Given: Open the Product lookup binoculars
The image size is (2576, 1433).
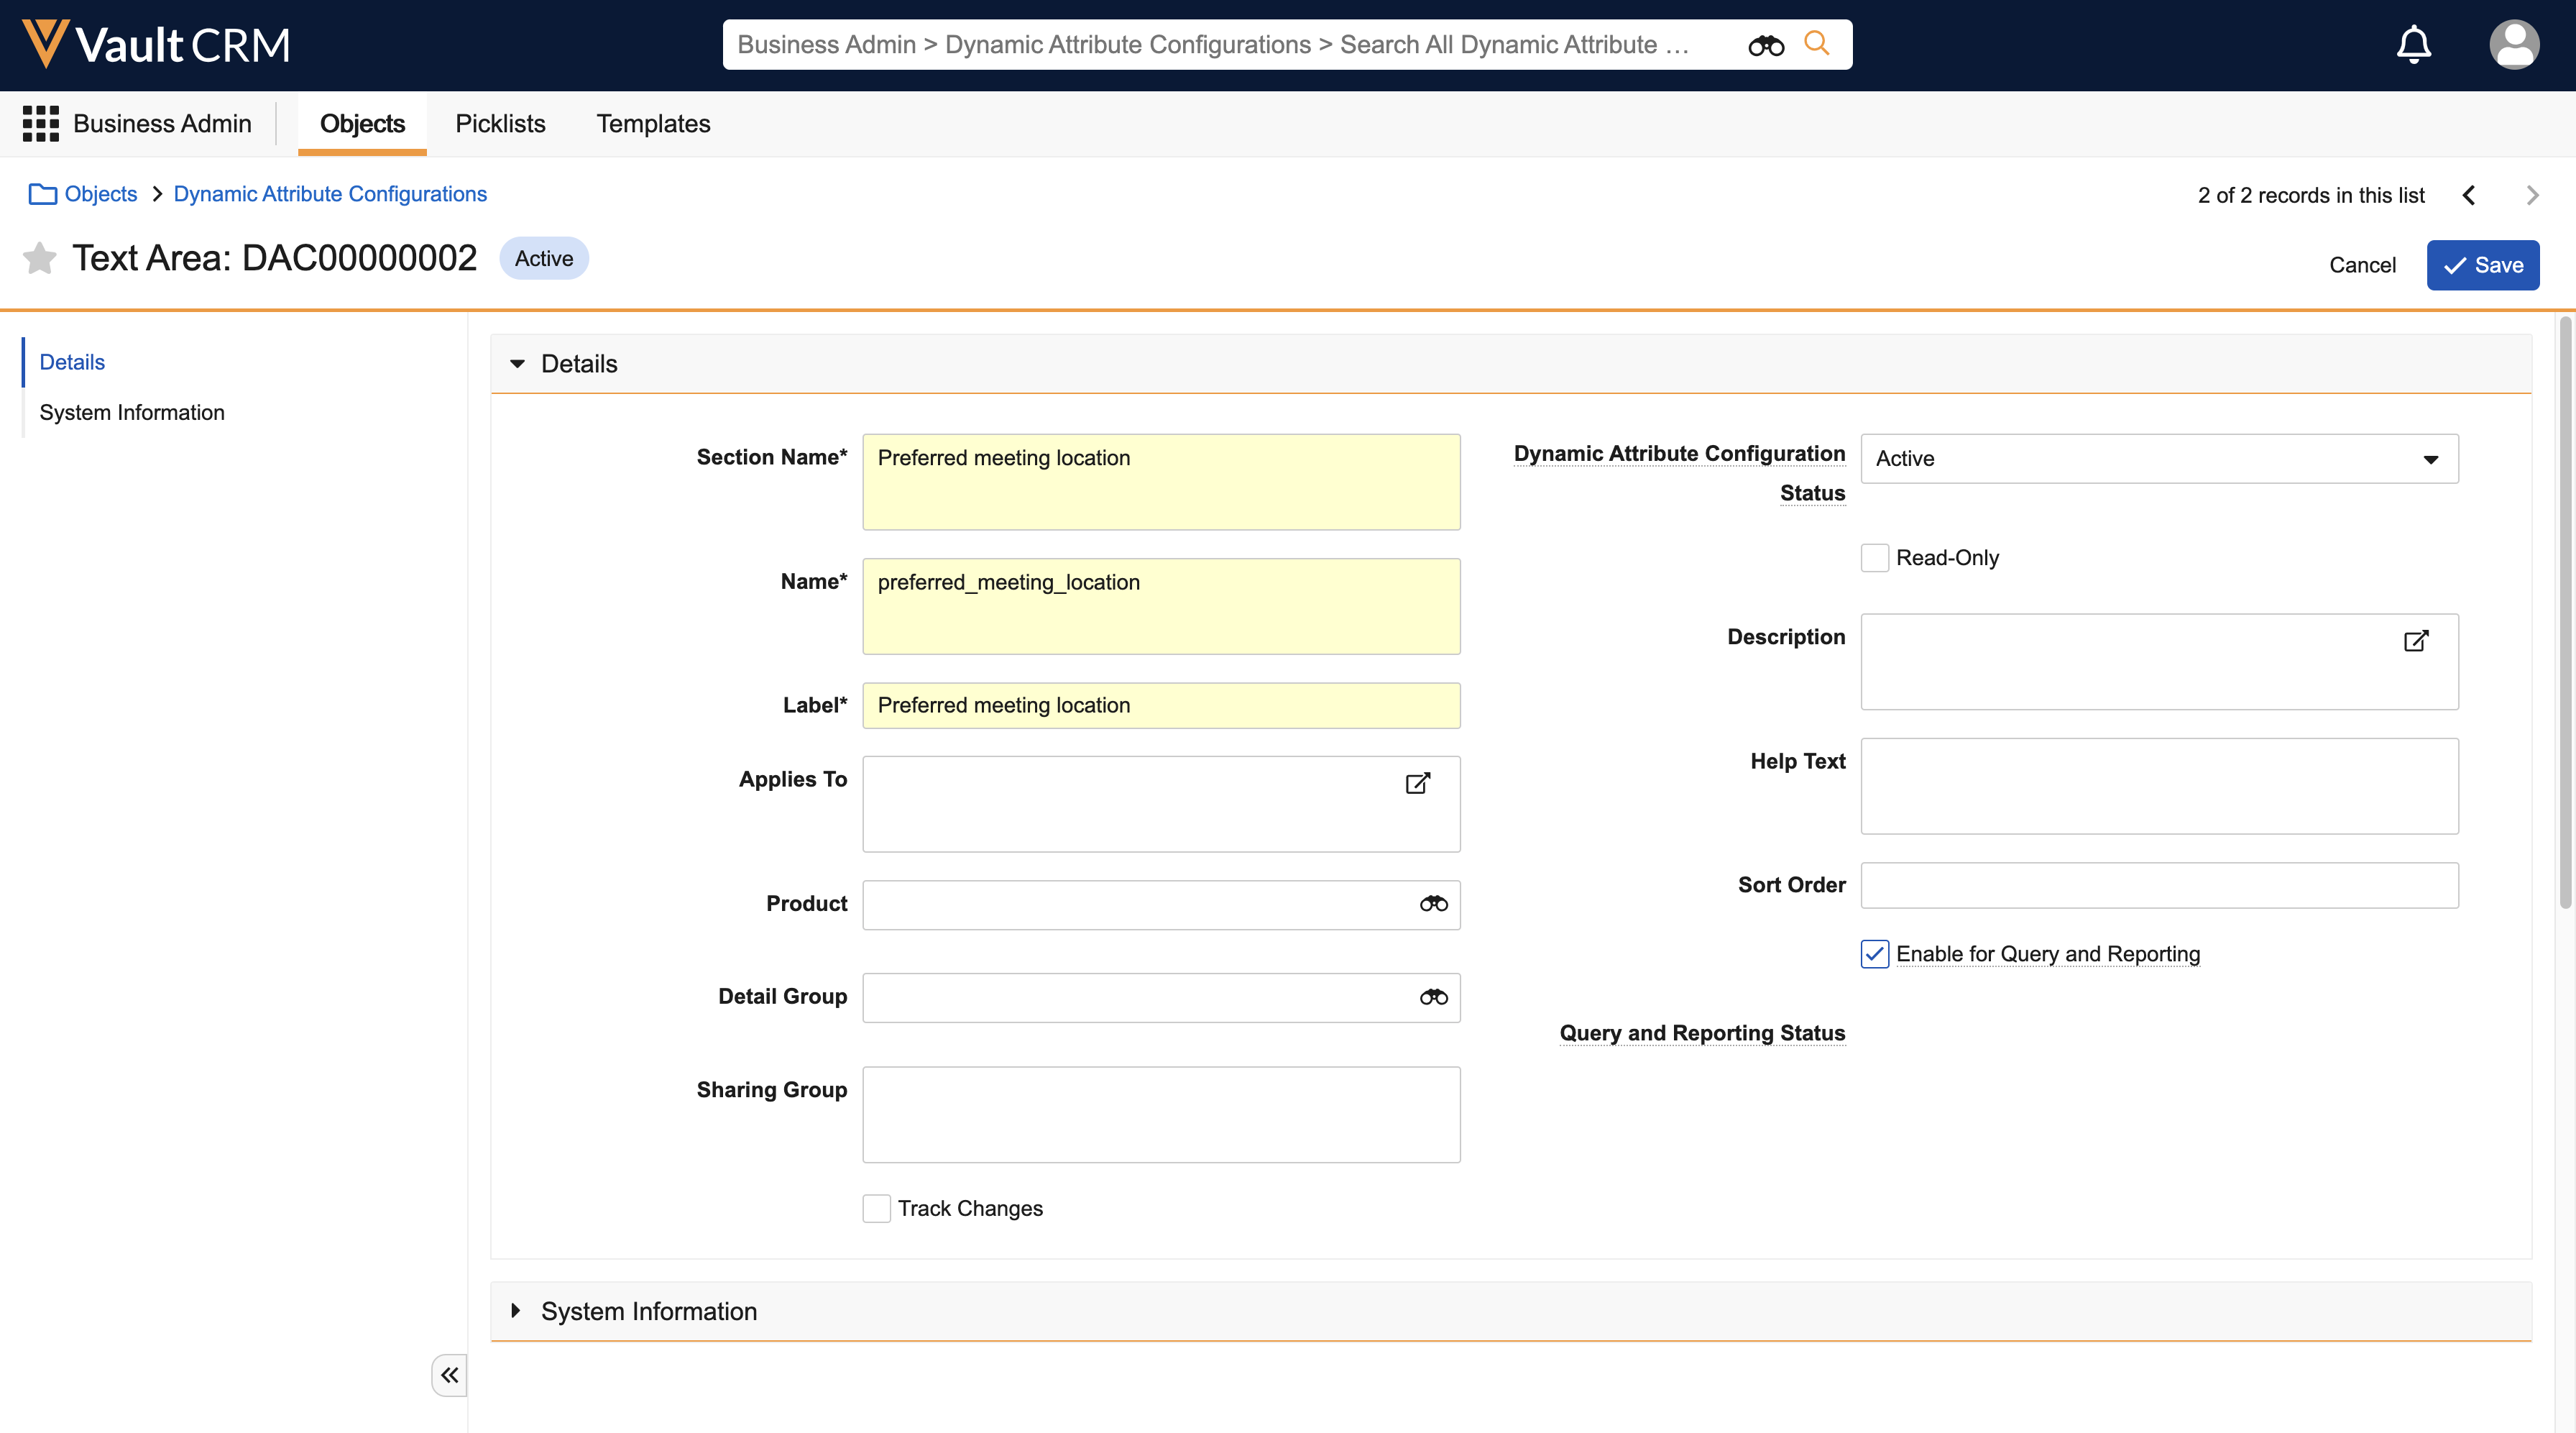Looking at the screenshot, I should tap(1433, 905).
